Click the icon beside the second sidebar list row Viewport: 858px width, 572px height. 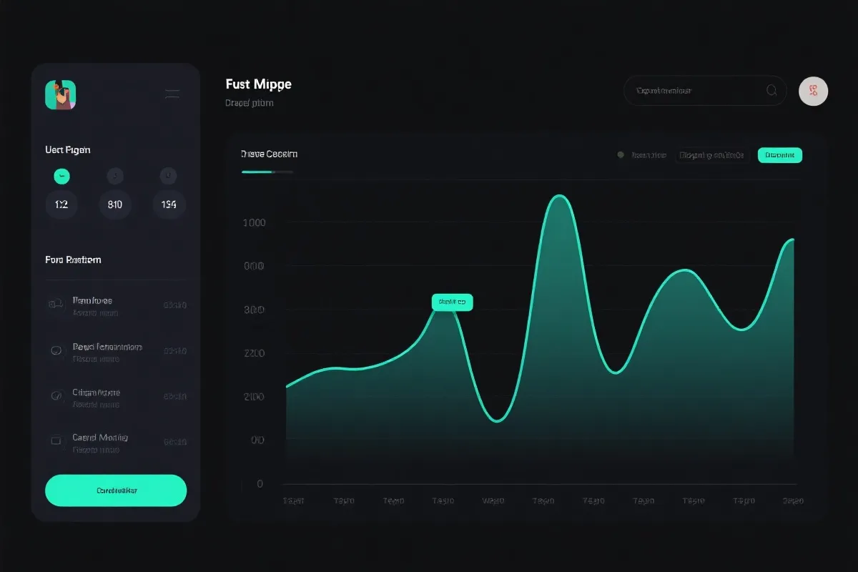(x=55, y=351)
